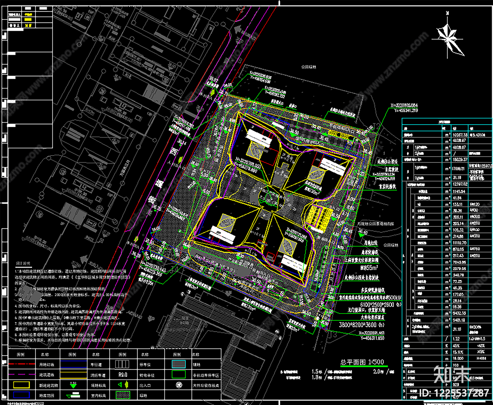Viewport: 493px width, 405px height.
Task: Click the 41.84 value in the data table
Action: (457, 198)
